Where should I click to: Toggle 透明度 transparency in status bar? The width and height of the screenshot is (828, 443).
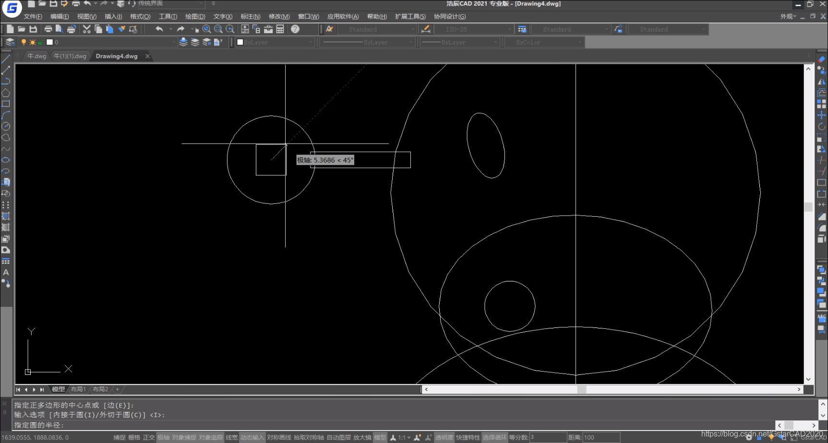pyautogui.click(x=444, y=437)
